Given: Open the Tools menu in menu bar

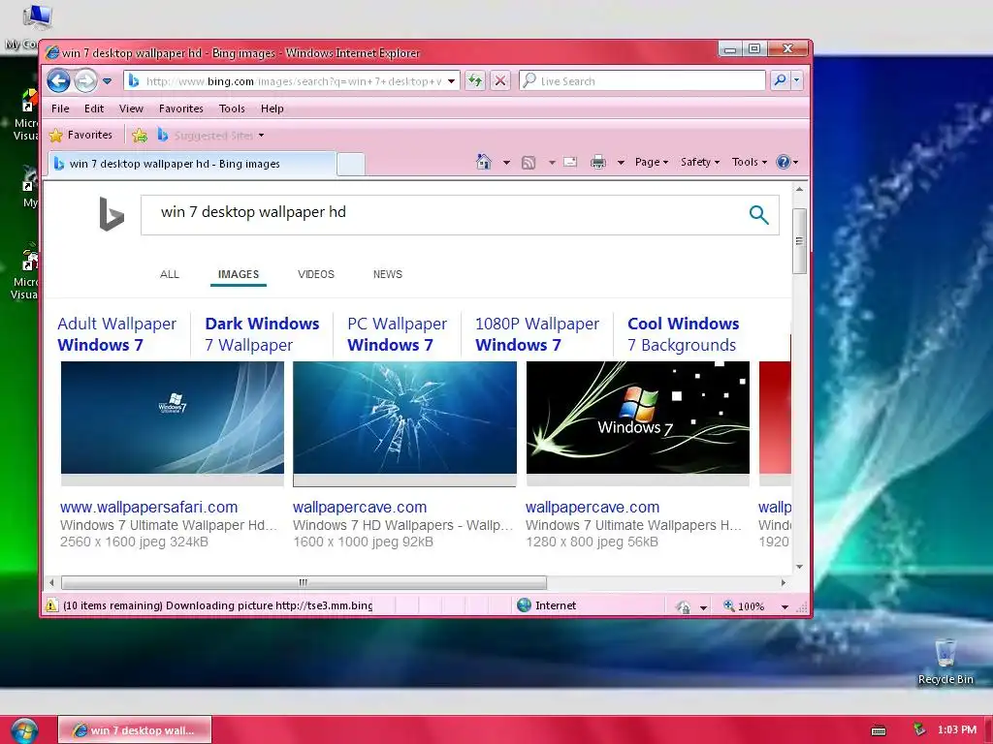Looking at the screenshot, I should (x=232, y=108).
